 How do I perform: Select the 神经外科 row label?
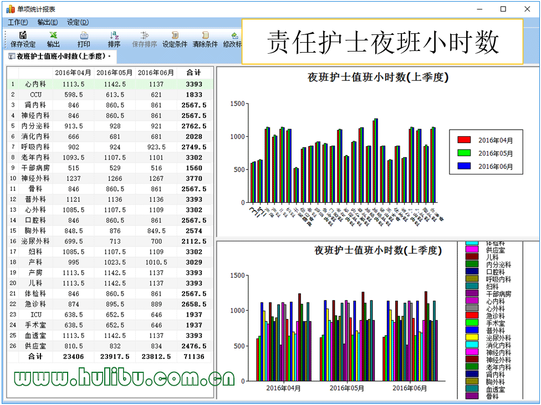point(35,178)
